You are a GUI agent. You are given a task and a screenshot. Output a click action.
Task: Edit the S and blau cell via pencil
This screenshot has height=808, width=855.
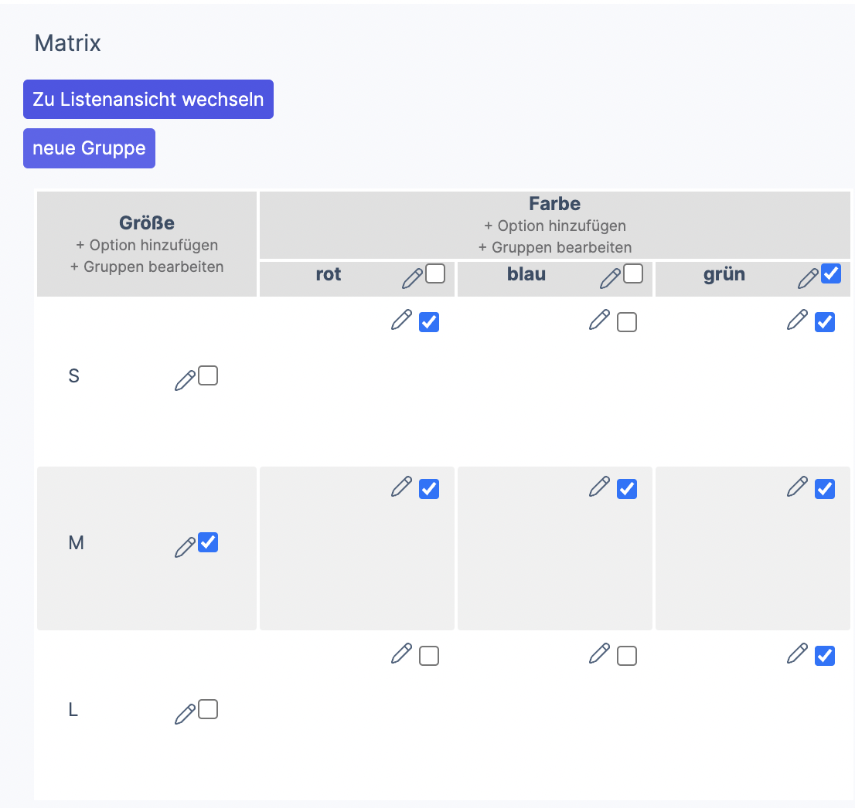(x=599, y=320)
